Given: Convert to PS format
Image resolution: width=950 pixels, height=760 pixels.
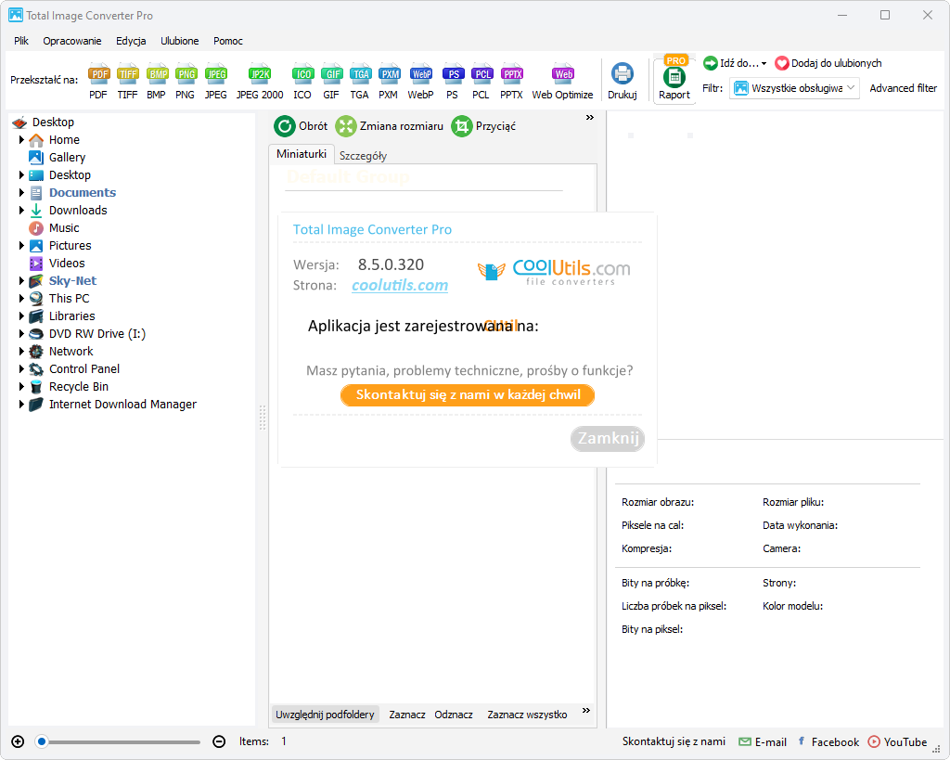Looking at the screenshot, I should tap(453, 81).
